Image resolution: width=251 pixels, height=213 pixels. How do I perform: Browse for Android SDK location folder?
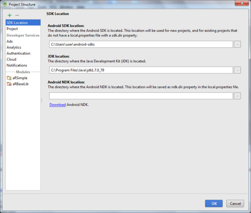pyautogui.click(x=237, y=44)
